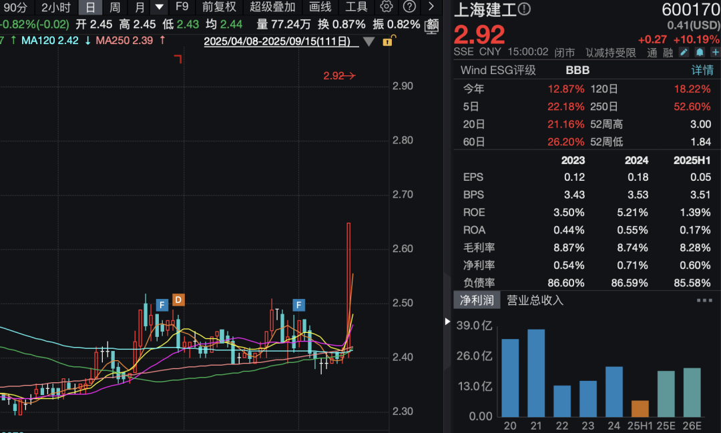This screenshot has width=721, height=433.
Task: Select the 90分 period tab
Action: point(15,7)
